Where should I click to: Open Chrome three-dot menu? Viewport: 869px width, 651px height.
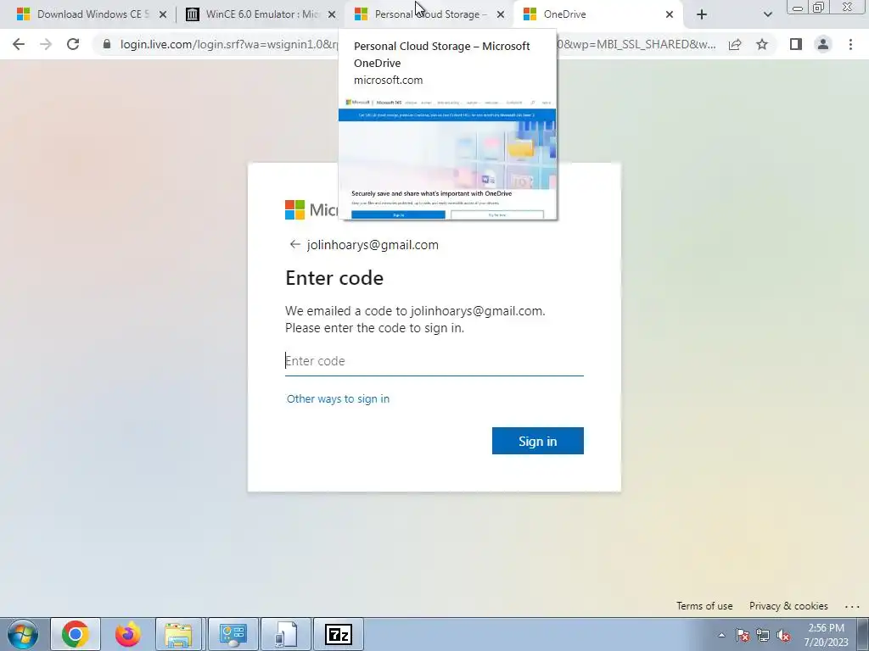pyautogui.click(x=850, y=44)
